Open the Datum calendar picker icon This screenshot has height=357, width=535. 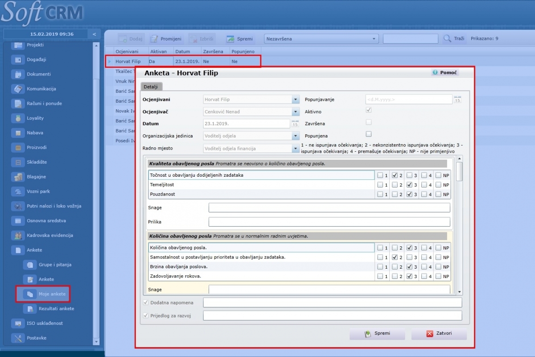tap(295, 124)
